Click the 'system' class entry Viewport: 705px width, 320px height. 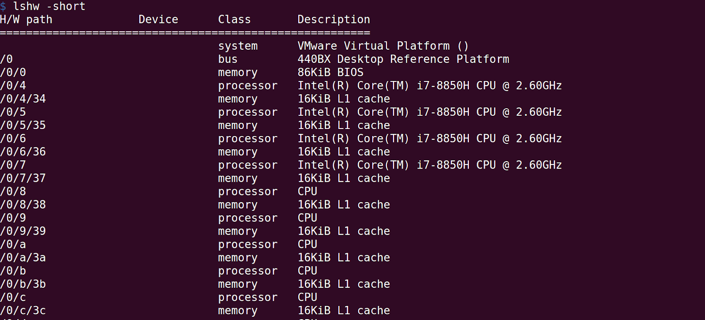[x=238, y=46]
